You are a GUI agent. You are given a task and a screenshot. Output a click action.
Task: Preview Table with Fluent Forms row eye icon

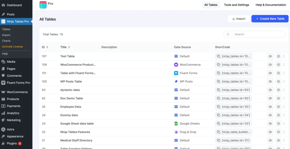[270, 73]
